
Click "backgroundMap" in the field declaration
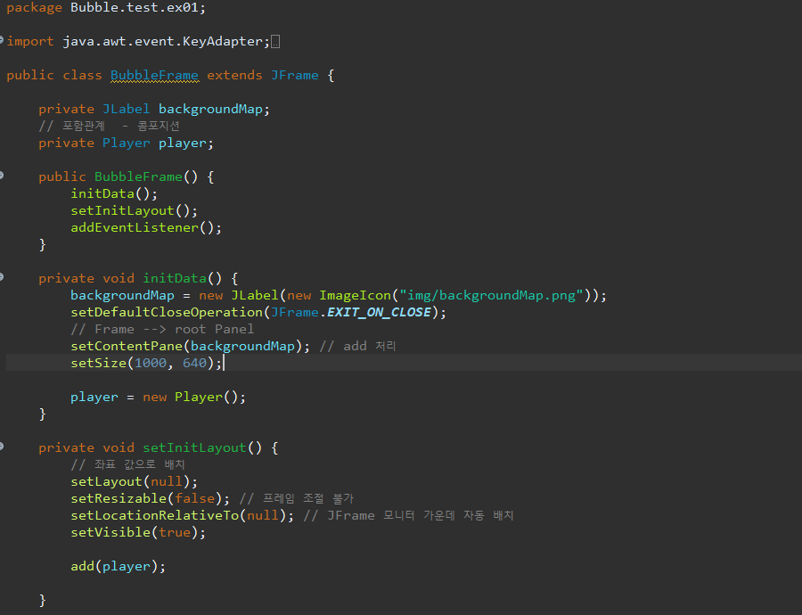[x=210, y=110]
